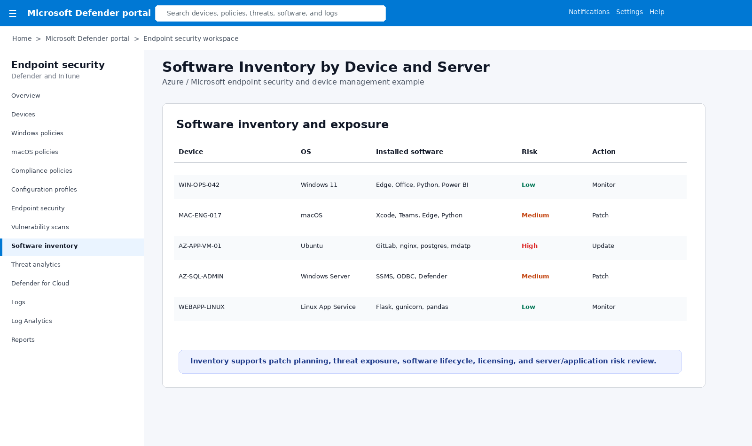Viewport: 752px width, 446px height.
Task: Click "SSMS, ODBC, Defender"
Action: 411,277
